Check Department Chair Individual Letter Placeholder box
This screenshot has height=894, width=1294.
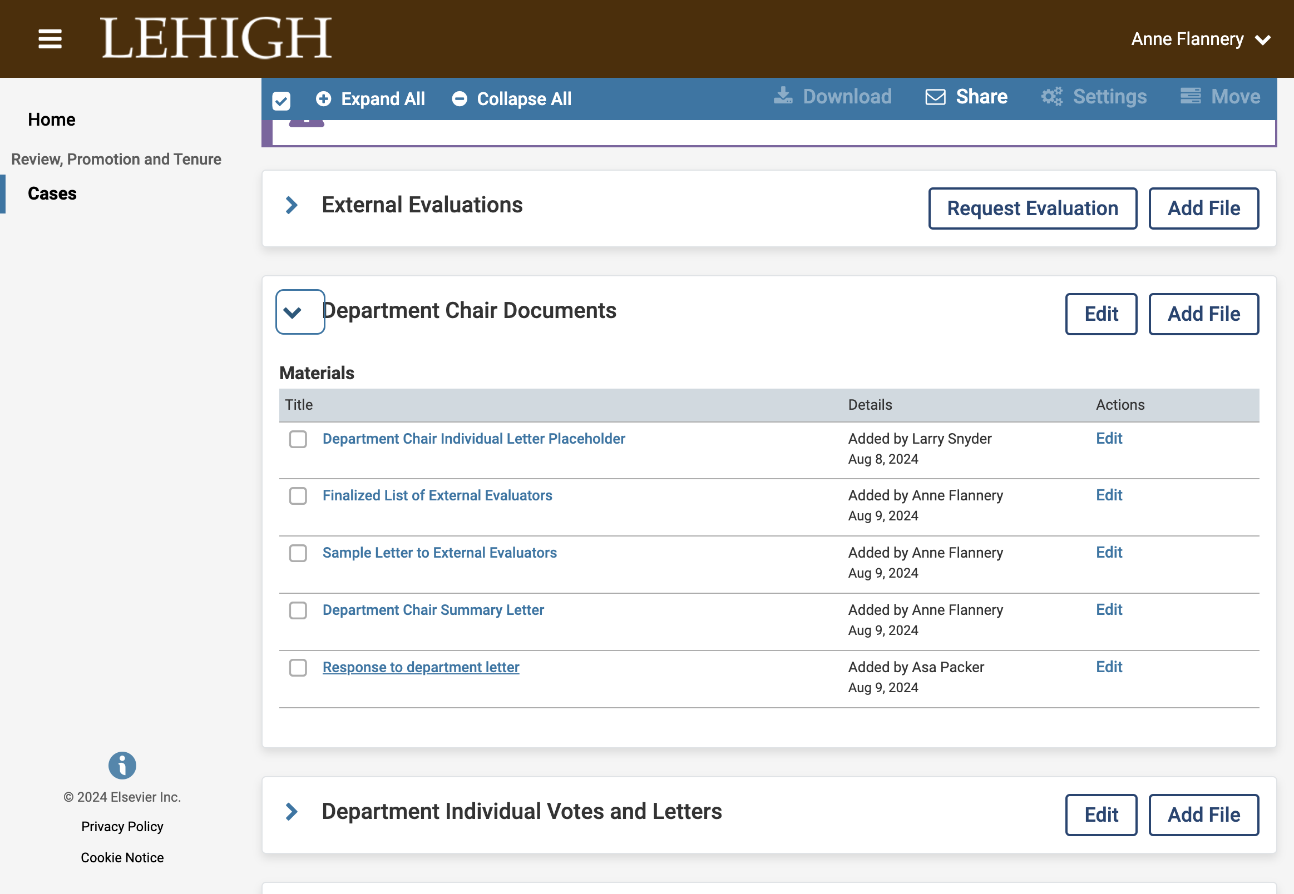click(x=298, y=439)
